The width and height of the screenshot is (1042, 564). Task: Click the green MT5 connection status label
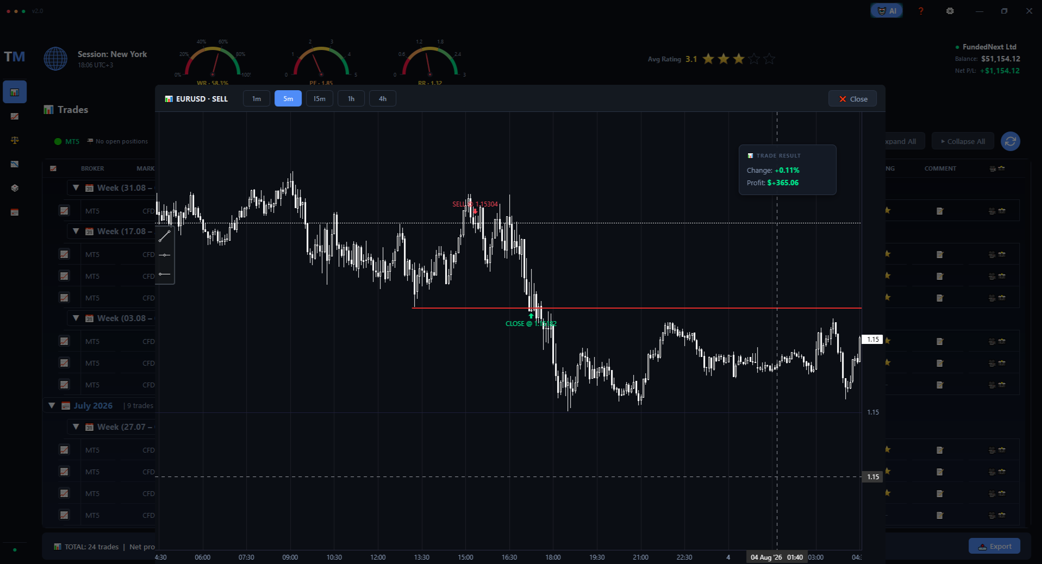[72, 141]
